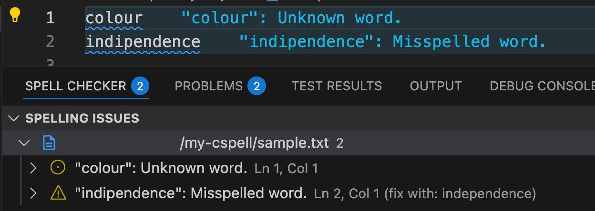
Task: Open the Debug Console tab
Action: click(542, 86)
